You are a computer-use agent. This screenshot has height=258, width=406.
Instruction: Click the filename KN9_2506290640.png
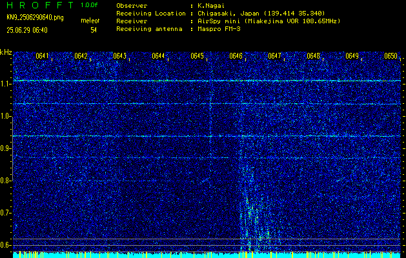tap(35, 17)
